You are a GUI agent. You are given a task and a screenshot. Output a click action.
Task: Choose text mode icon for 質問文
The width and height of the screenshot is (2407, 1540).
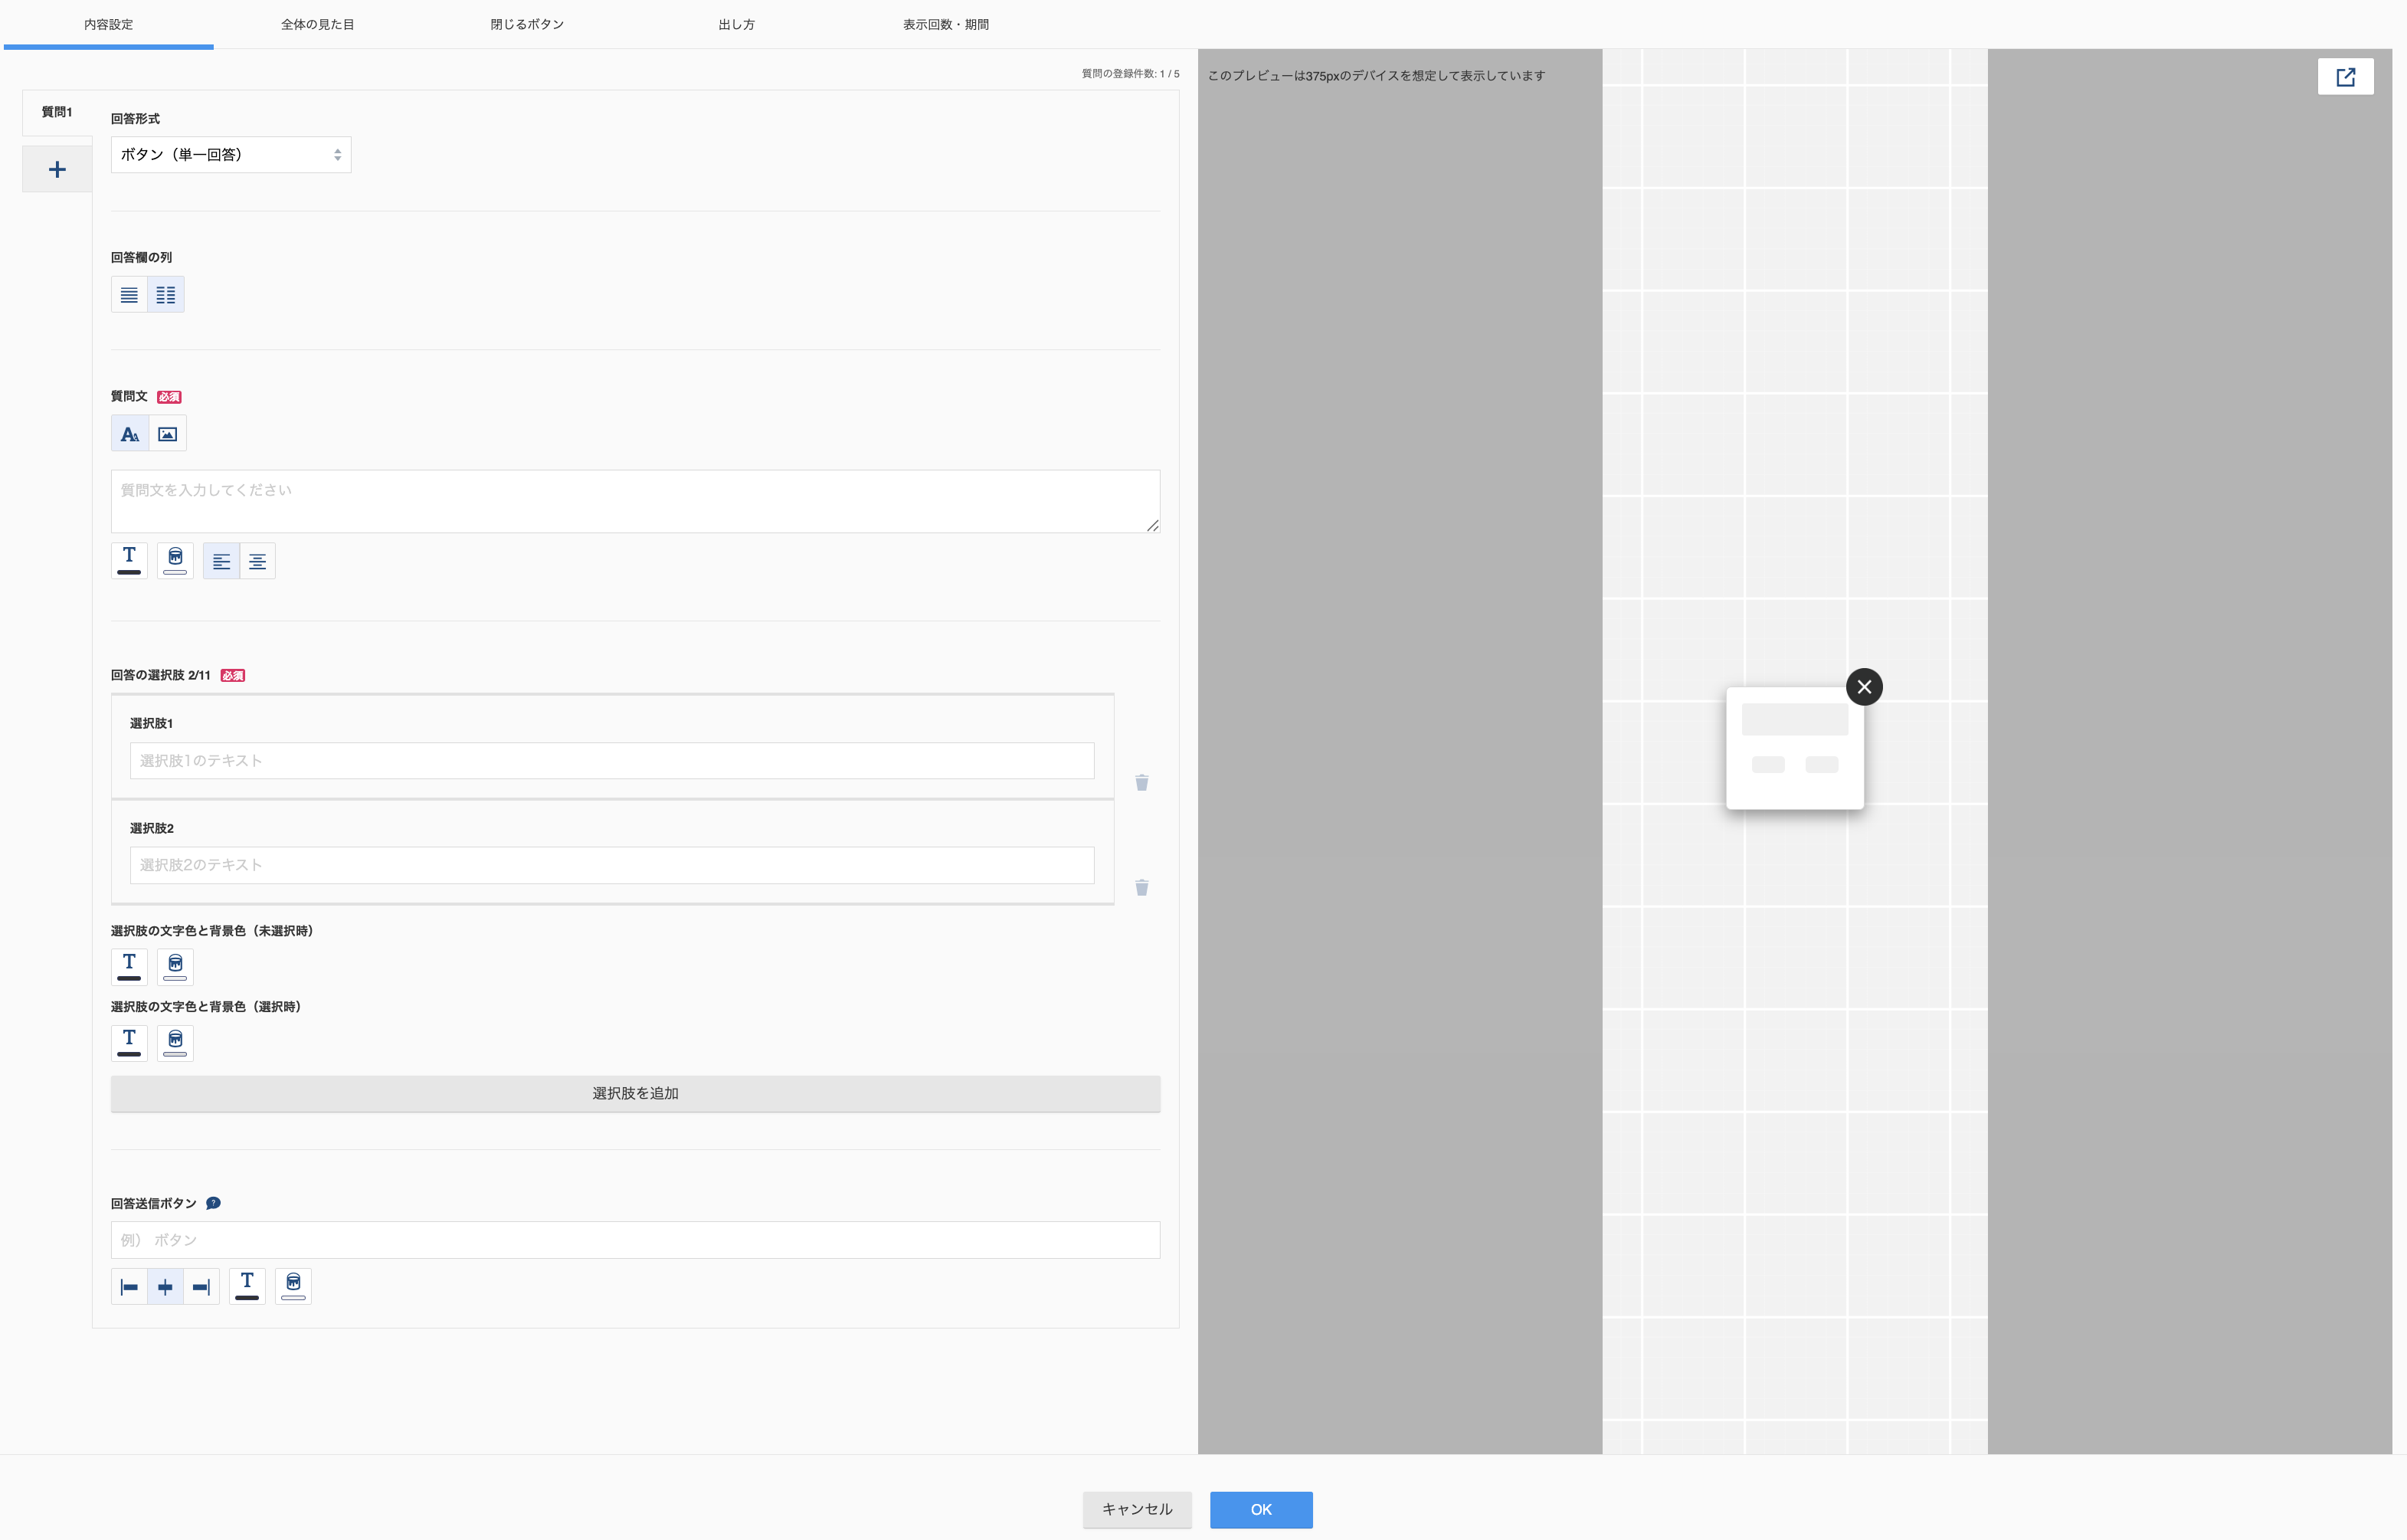pos(130,434)
